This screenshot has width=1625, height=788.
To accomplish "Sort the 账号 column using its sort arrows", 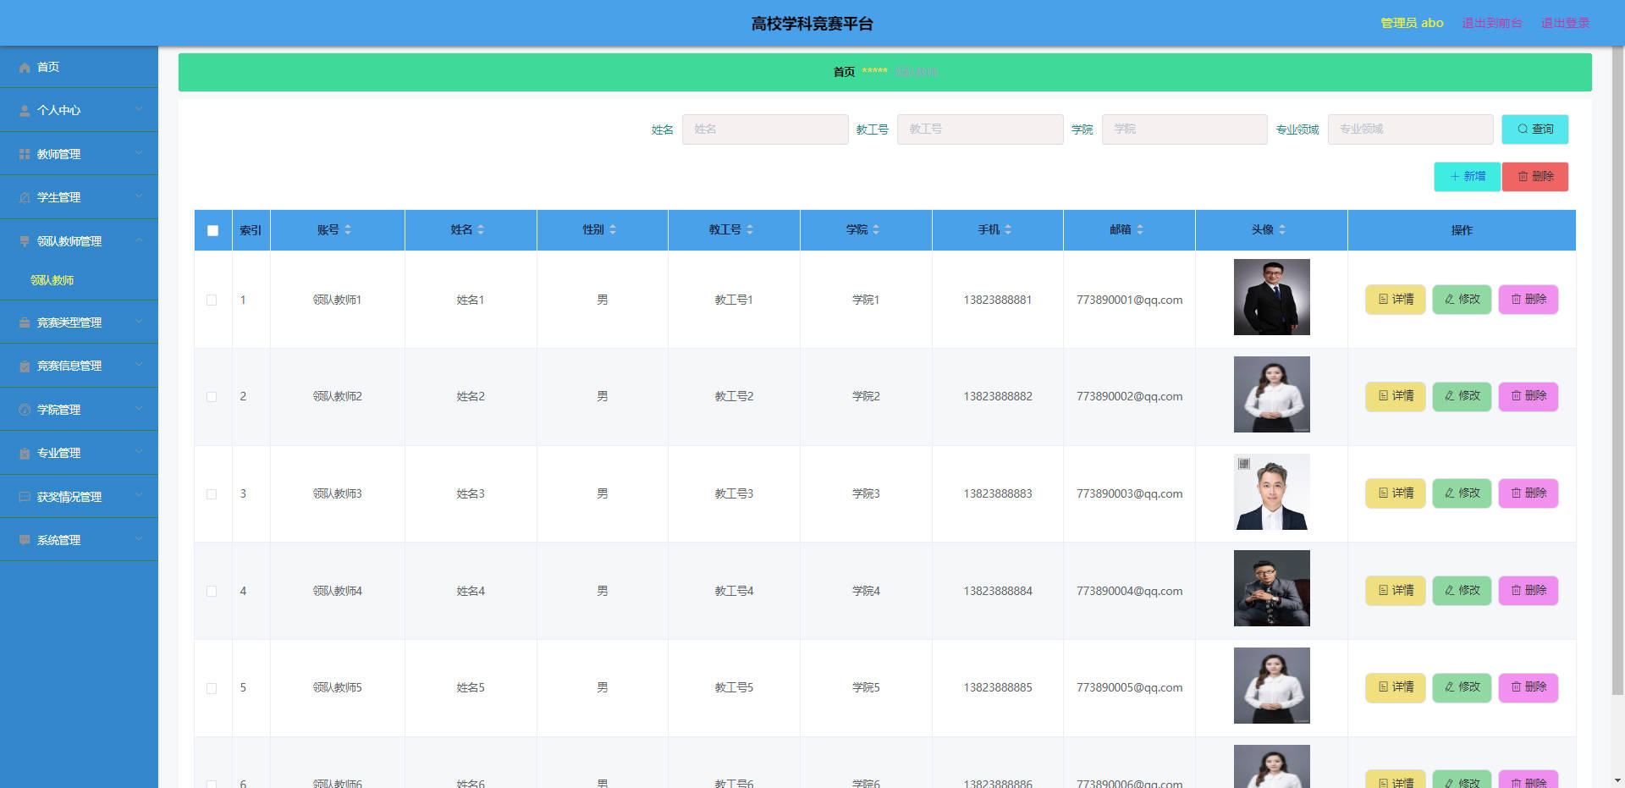I will pyautogui.click(x=348, y=229).
